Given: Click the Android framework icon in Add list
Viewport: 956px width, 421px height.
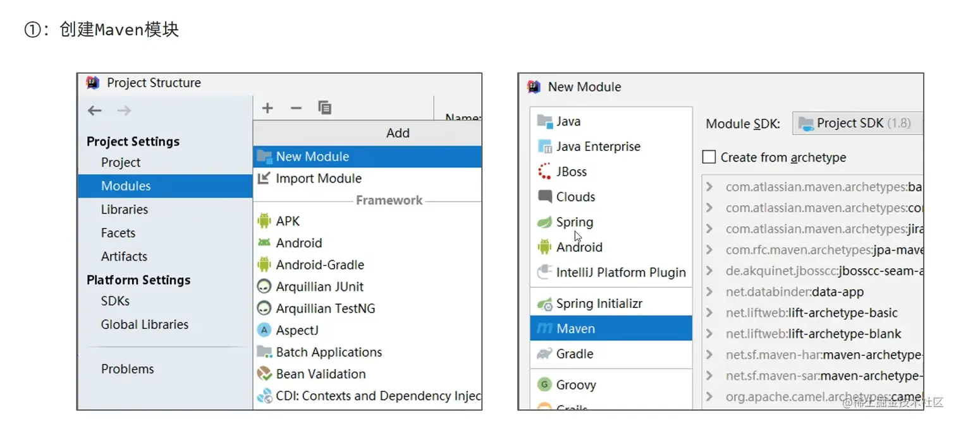Looking at the screenshot, I should [264, 243].
